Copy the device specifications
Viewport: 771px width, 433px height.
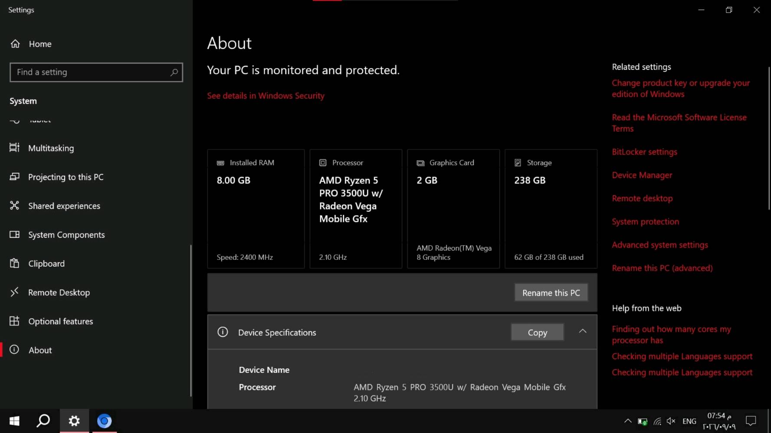click(x=537, y=332)
